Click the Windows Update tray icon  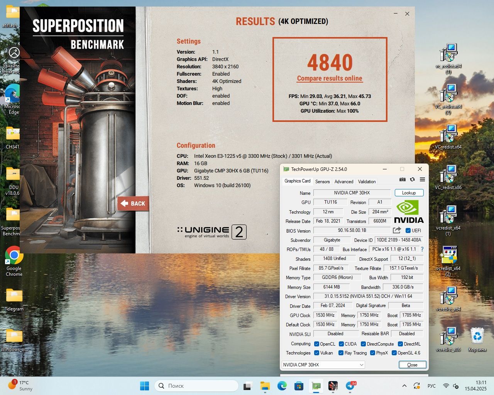pos(417,386)
